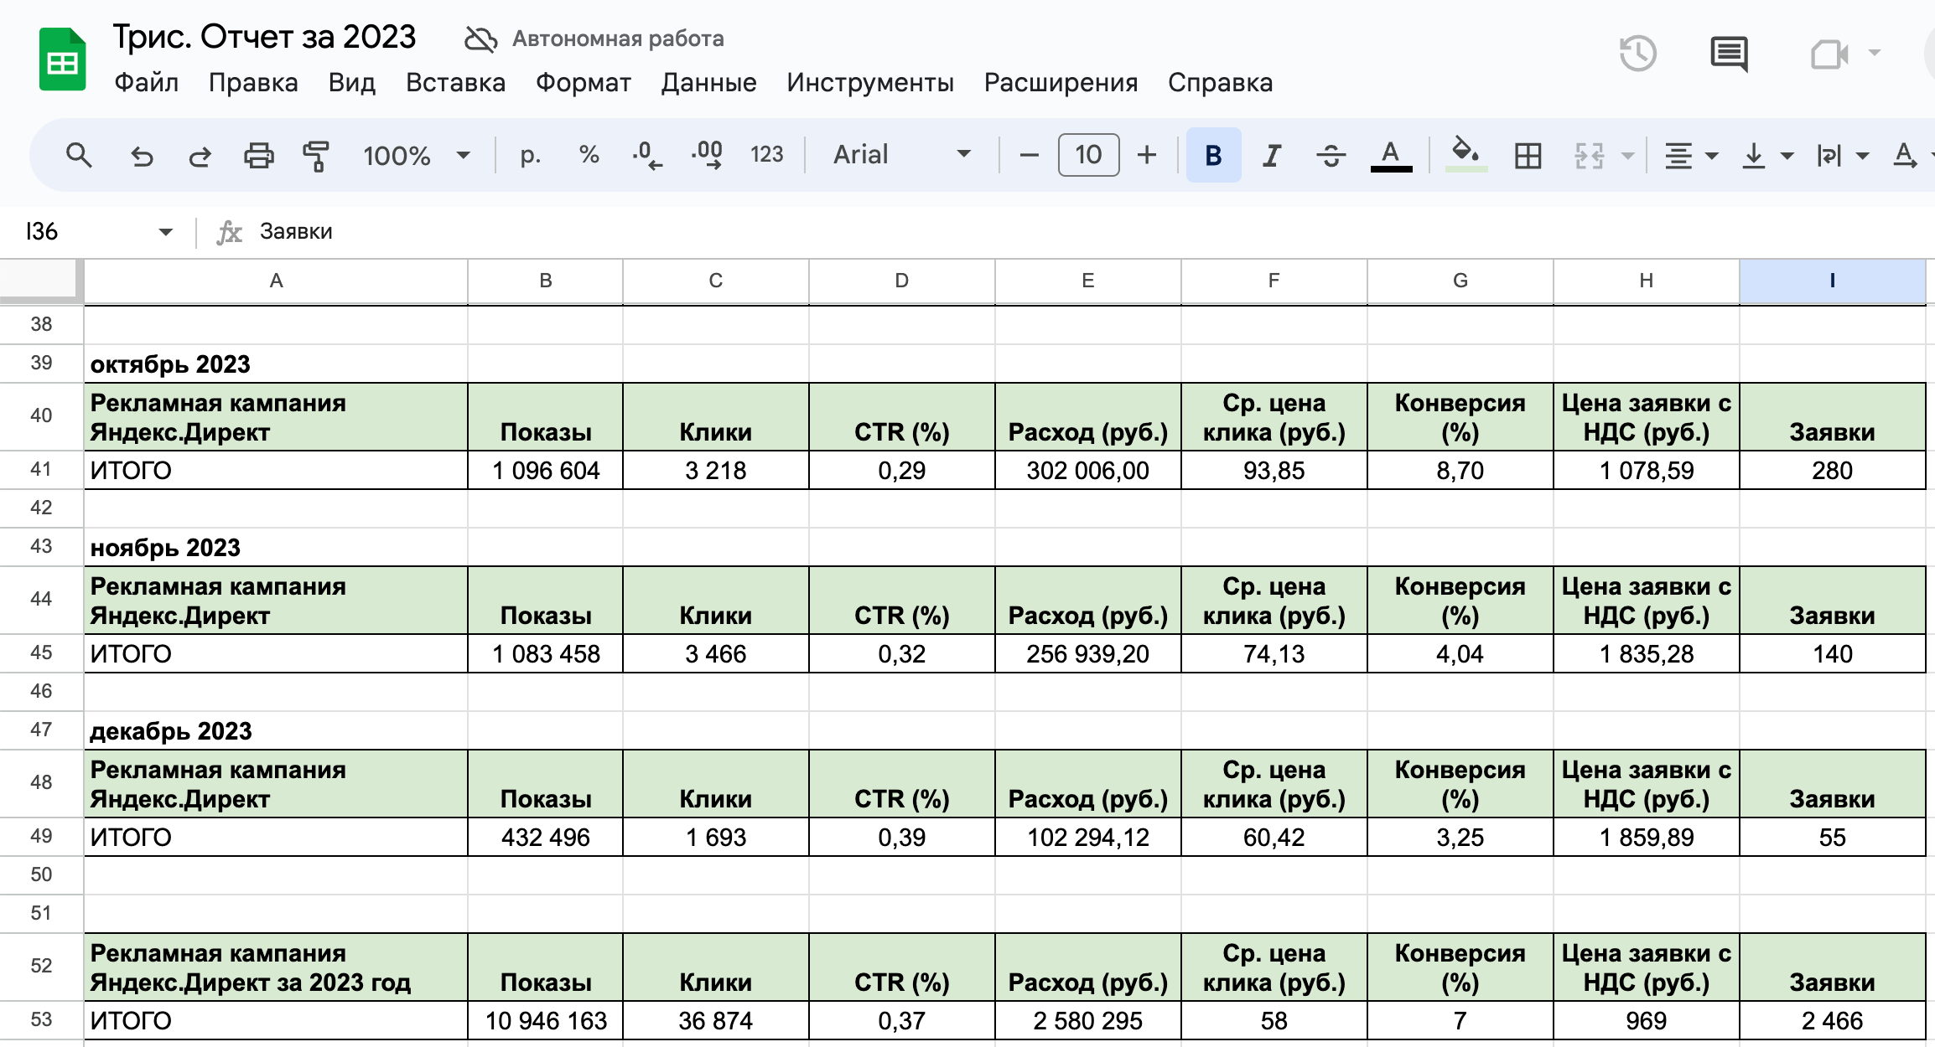
Task: Increase decimal places
Action: (x=707, y=155)
